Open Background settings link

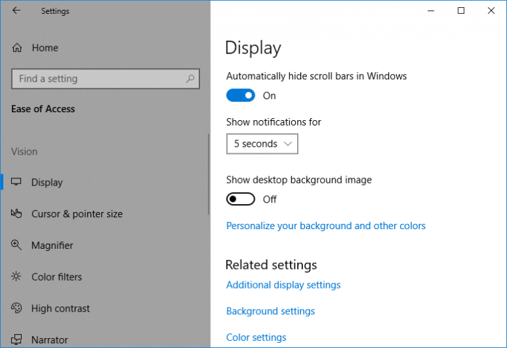click(271, 311)
